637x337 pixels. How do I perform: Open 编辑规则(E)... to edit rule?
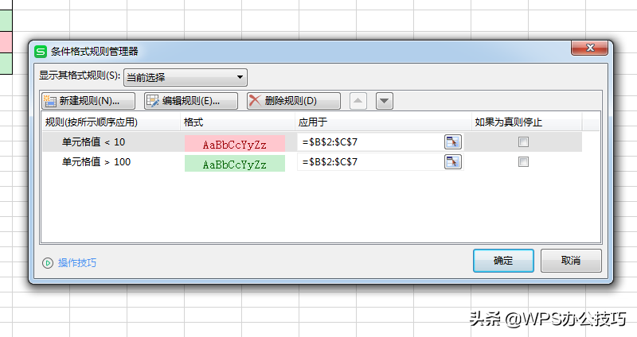click(x=191, y=101)
